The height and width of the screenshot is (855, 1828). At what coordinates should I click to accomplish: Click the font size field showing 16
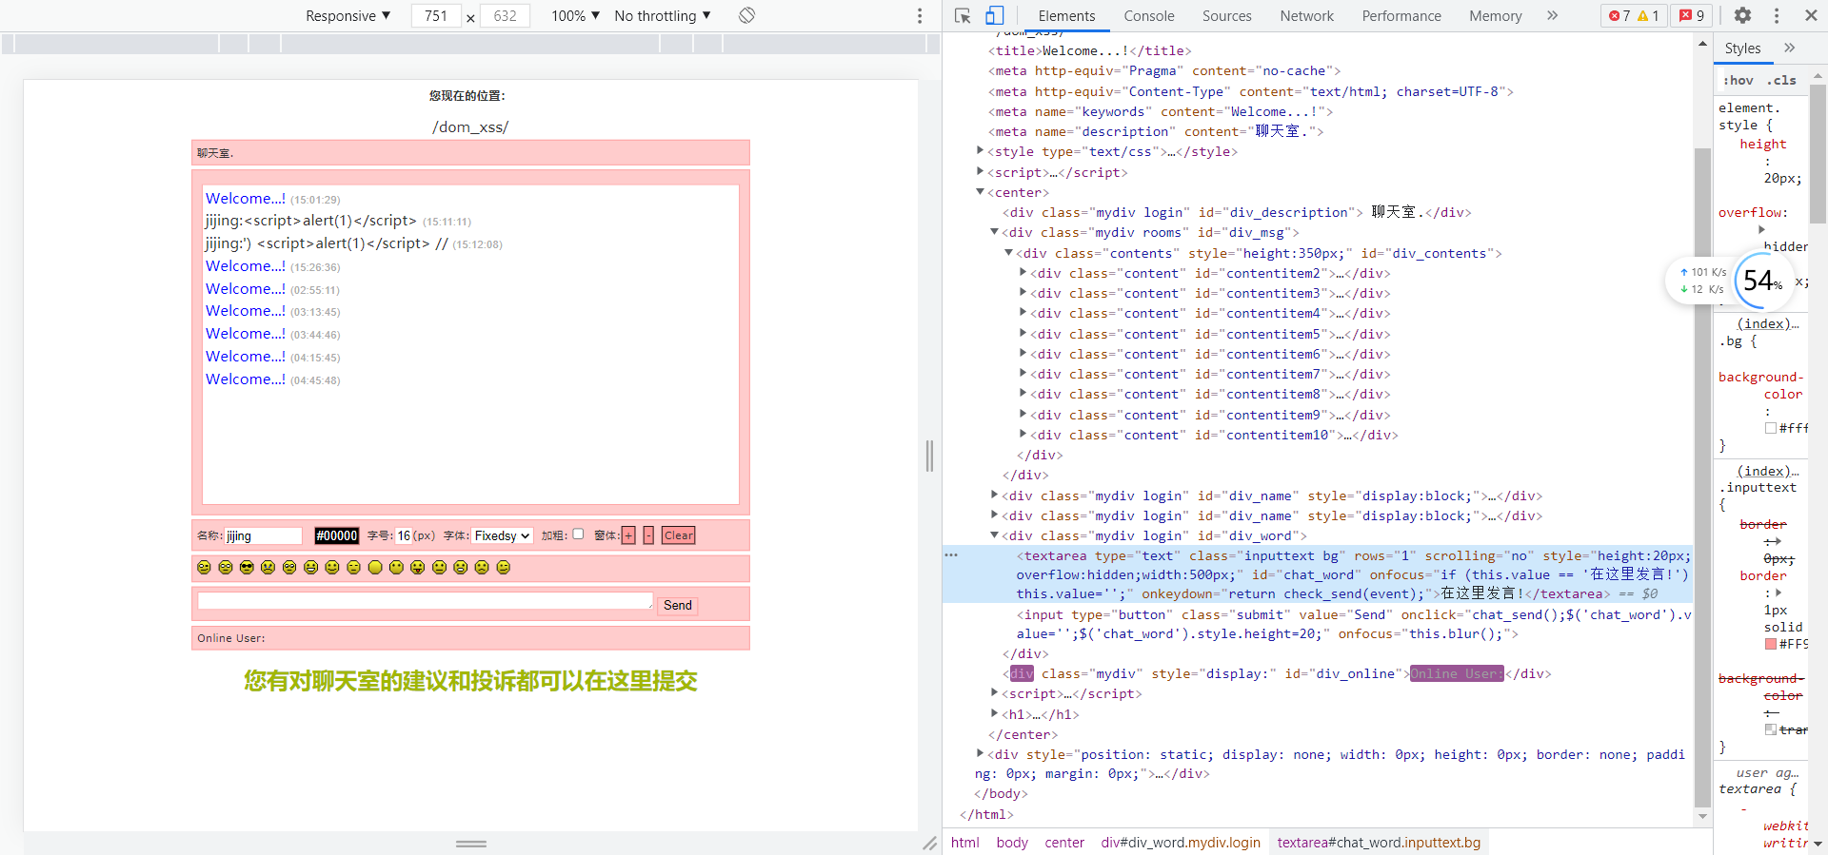coord(405,535)
